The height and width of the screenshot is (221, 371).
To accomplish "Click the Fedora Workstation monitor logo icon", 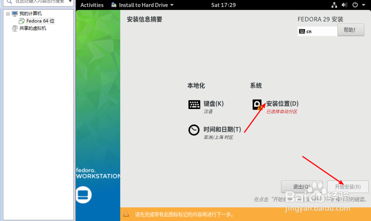I will click(x=83, y=195).
